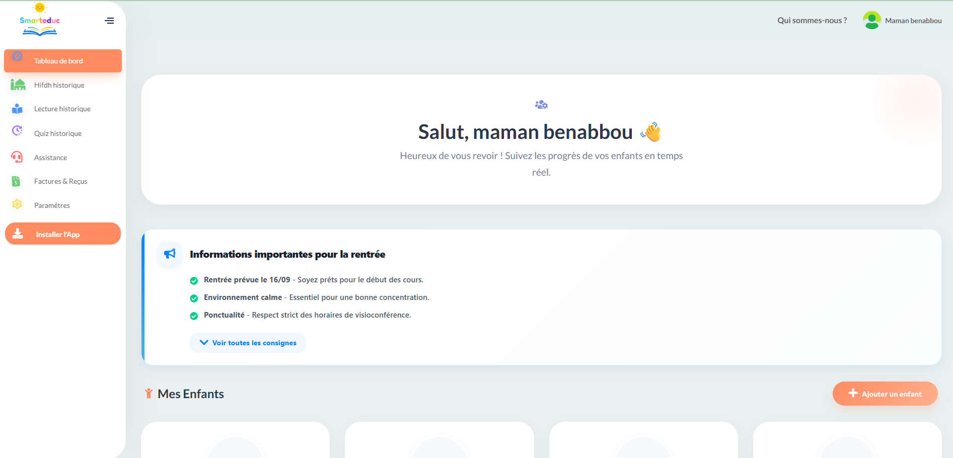The image size is (953, 458).
Task: Click the megaphone announcement icon
Action: click(x=170, y=254)
